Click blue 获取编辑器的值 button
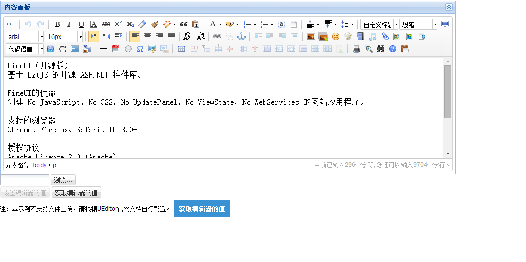This screenshot has height=262, width=526. coord(202,209)
